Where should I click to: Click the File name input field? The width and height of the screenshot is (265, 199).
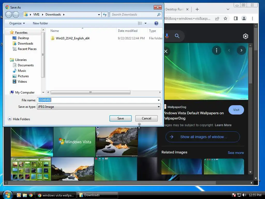tap(97, 100)
